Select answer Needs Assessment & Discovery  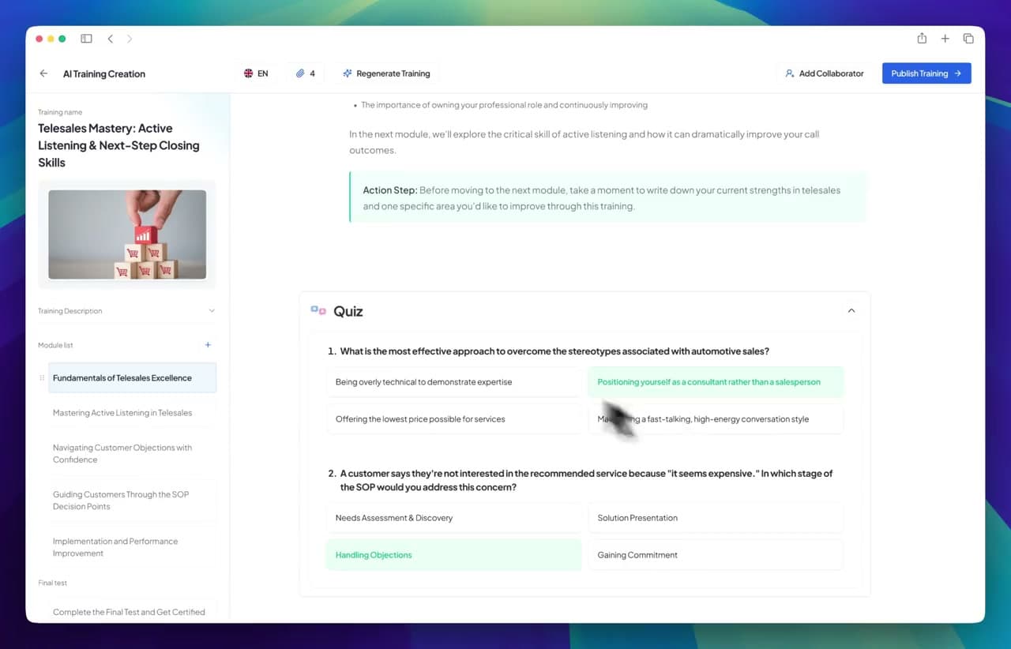tap(453, 518)
